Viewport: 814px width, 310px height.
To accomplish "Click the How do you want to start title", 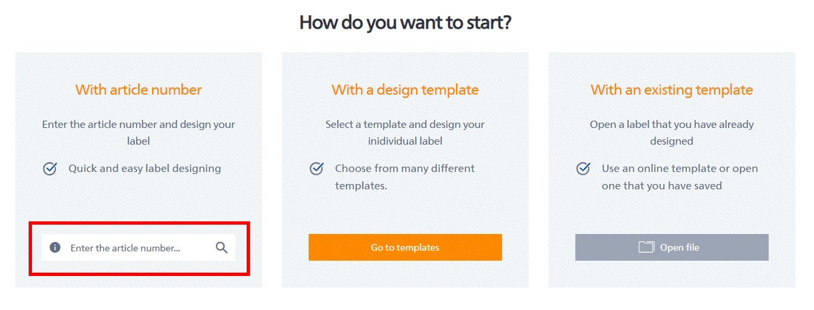I will [405, 23].
